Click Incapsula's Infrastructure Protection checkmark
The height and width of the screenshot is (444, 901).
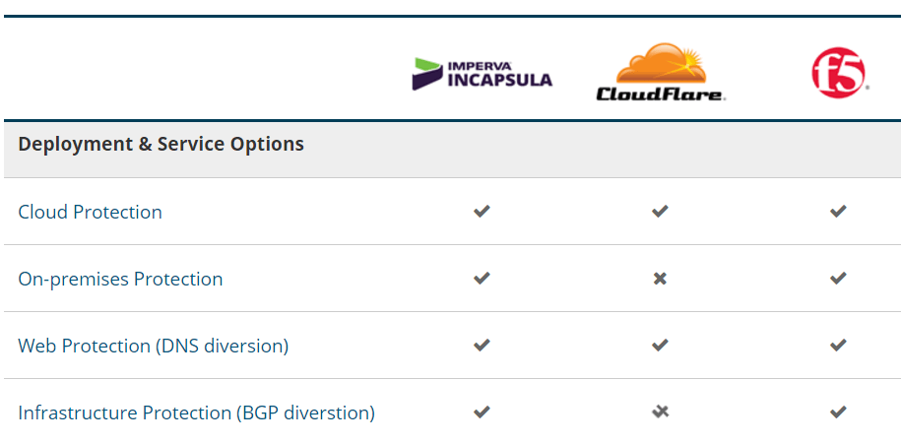click(482, 412)
